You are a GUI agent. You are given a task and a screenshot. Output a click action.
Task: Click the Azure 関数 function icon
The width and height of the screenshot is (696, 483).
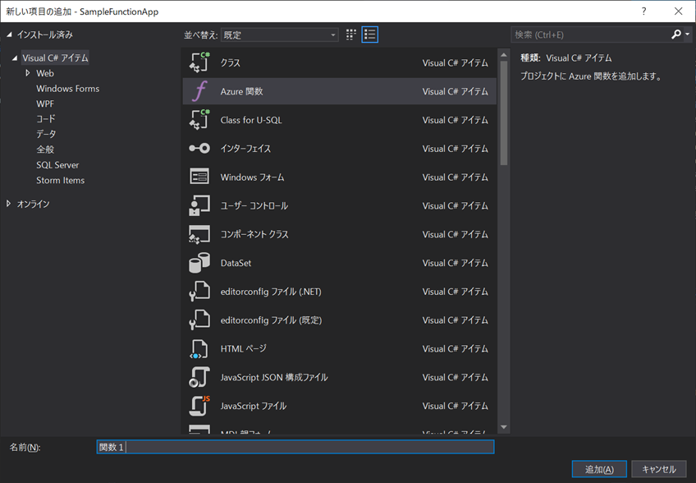pyautogui.click(x=199, y=91)
